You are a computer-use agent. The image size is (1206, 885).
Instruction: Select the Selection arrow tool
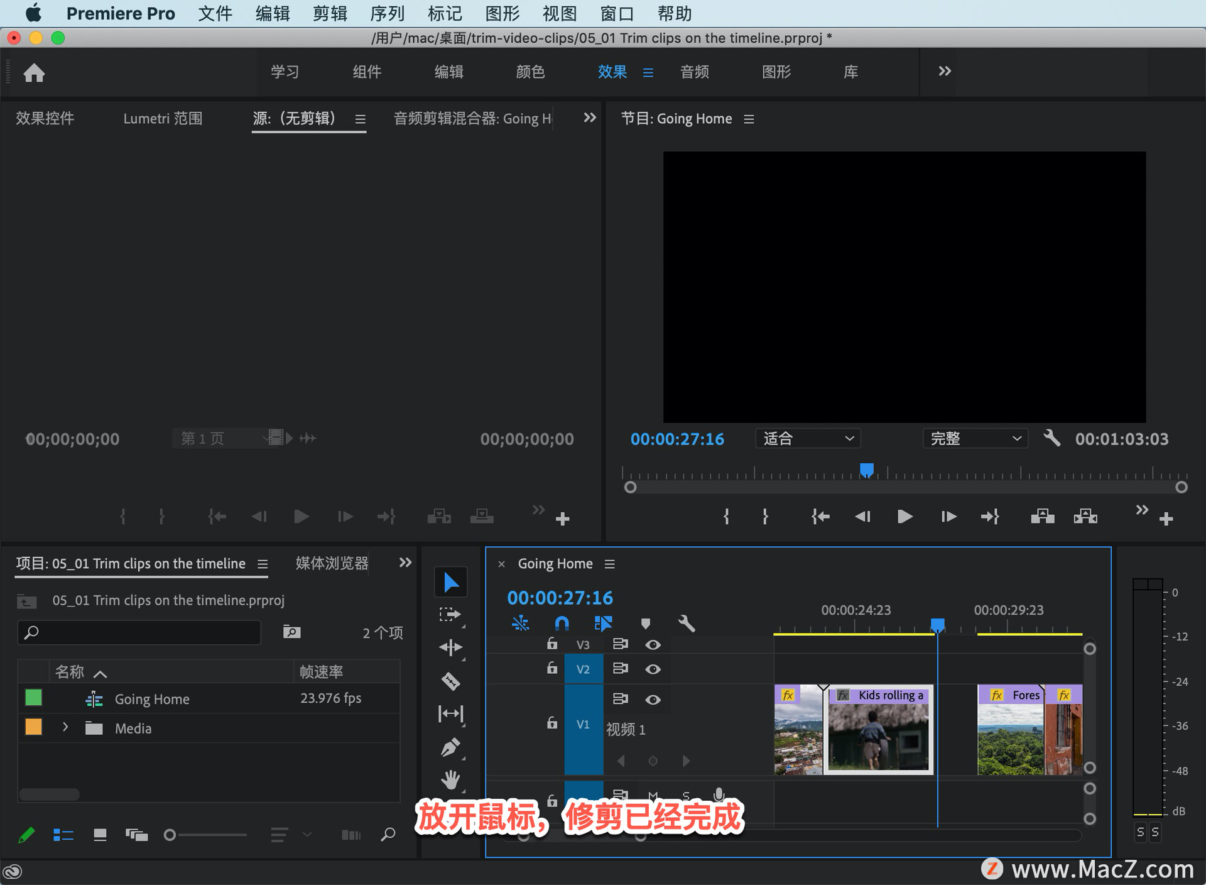click(450, 583)
